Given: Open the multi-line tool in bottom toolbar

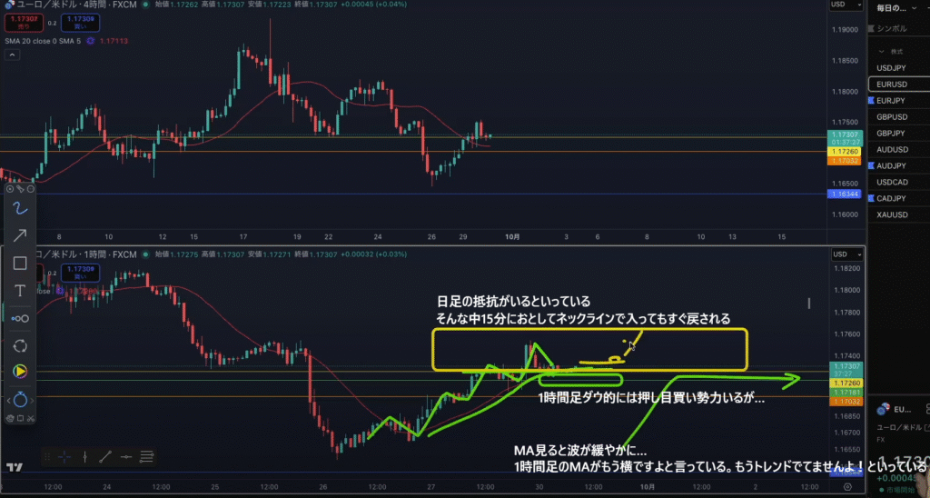Looking at the screenshot, I should 146,456.
